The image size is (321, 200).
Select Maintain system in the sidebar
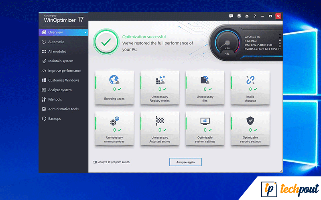pyautogui.click(x=61, y=61)
